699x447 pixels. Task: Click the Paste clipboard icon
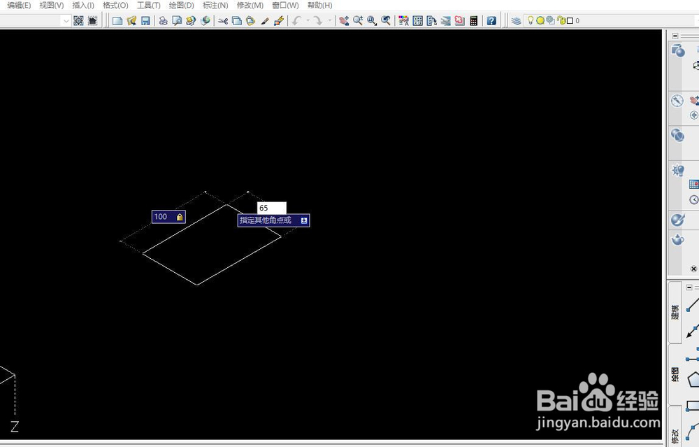[250, 20]
